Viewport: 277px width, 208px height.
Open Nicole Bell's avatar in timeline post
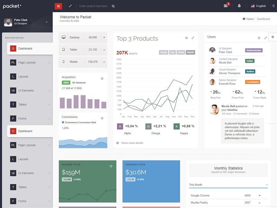[x=214, y=110]
